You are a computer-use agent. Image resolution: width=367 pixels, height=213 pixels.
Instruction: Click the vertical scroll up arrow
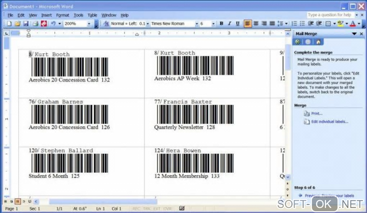click(x=288, y=34)
